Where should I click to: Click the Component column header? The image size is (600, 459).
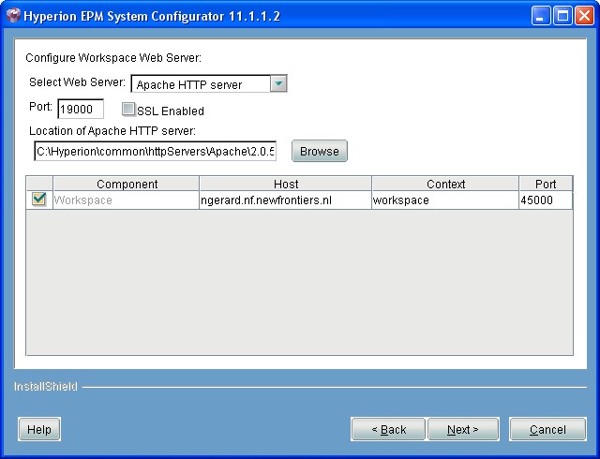coord(127,184)
